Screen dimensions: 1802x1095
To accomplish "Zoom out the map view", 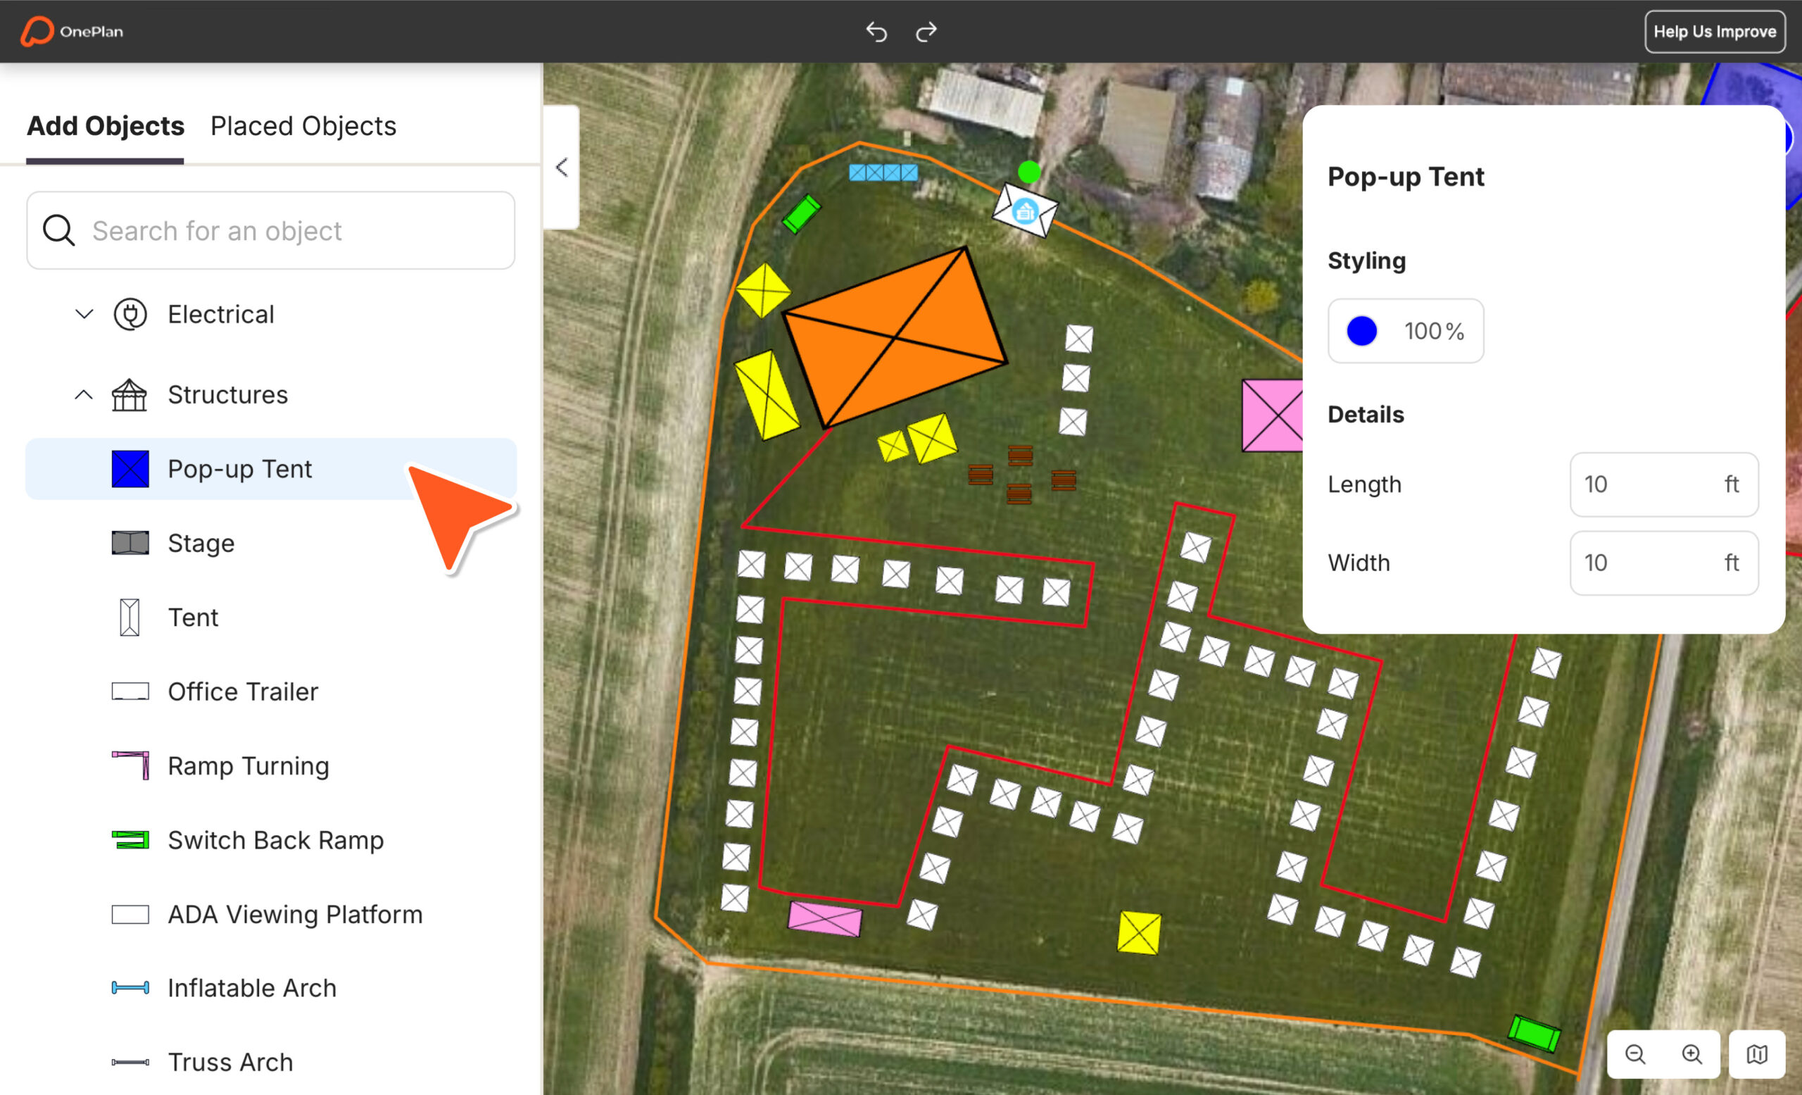I will point(1635,1054).
